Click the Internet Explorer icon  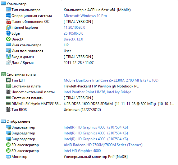click(8, 27)
